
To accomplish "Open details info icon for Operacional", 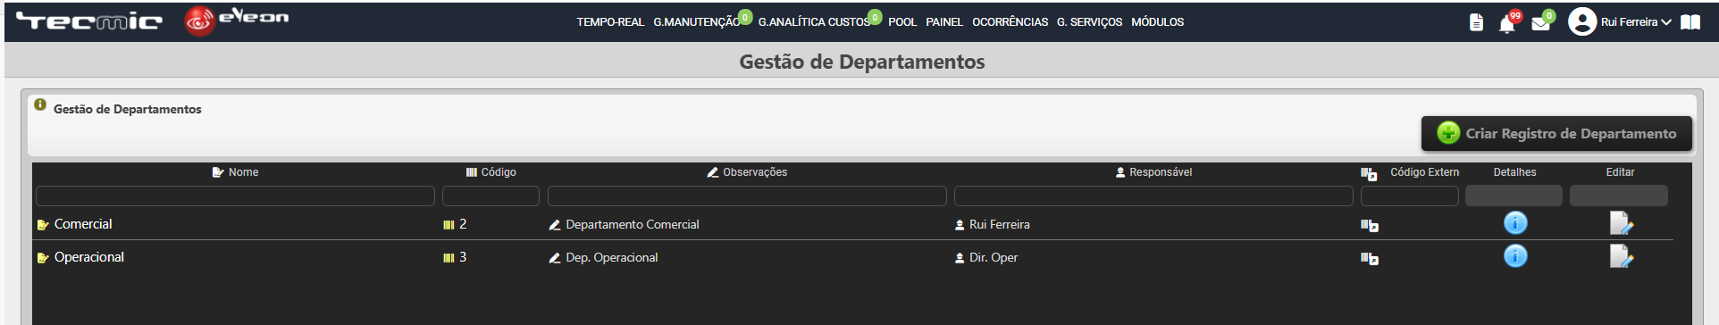I will [1515, 256].
